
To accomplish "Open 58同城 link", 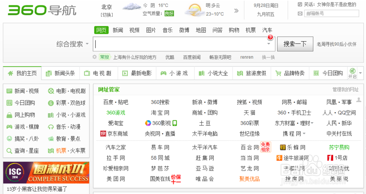I will coord(160,158).
